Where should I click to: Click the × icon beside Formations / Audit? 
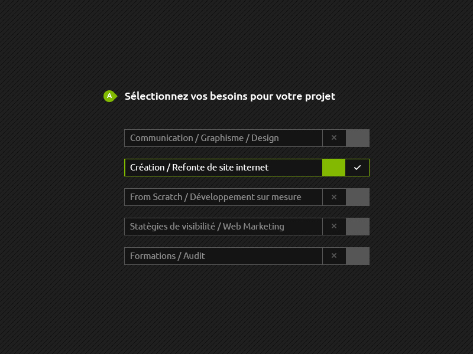pyautogui.click(x=334, y=256)
